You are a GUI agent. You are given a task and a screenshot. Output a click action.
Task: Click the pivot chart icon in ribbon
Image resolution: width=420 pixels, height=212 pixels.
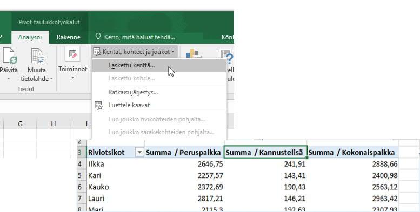click(x=194, y=53)
